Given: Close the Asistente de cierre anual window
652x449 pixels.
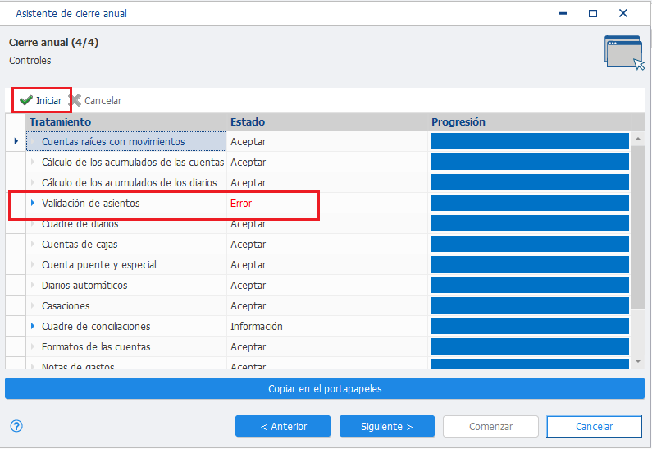Looking at the screenshot, I should tap(623, 13).
